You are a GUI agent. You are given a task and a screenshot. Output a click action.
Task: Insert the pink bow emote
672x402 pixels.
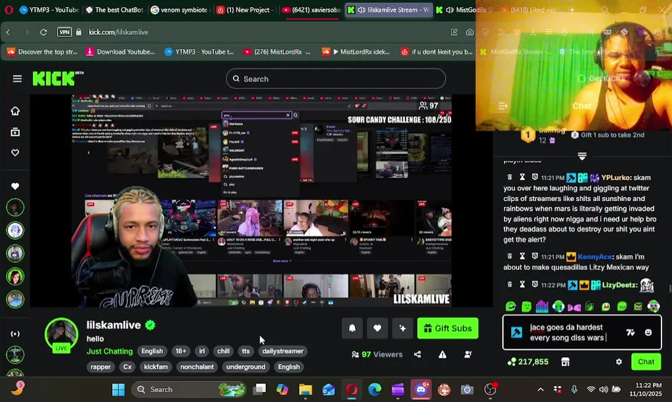point(574,307)
